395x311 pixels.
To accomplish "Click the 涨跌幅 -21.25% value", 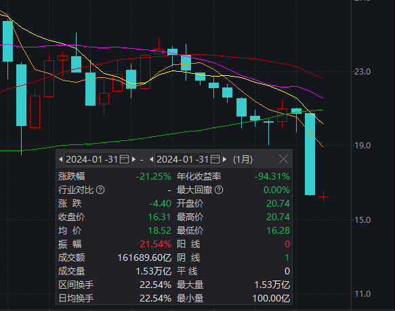I will click(153, 176).
